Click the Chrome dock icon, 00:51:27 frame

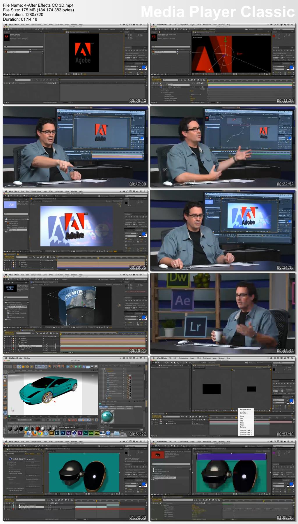click(40, 433)
